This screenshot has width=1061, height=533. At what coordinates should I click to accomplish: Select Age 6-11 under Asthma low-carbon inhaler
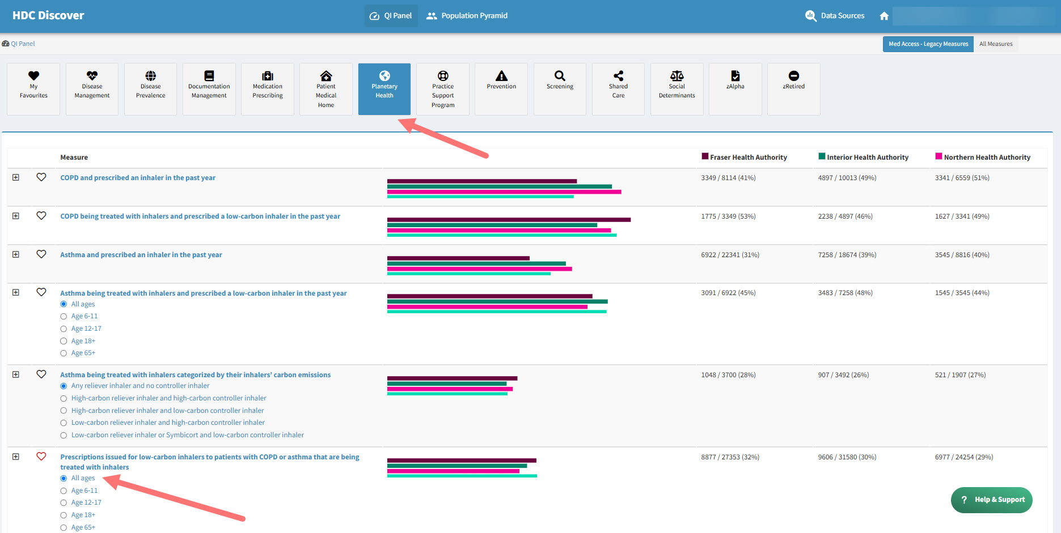coord(64,317)
